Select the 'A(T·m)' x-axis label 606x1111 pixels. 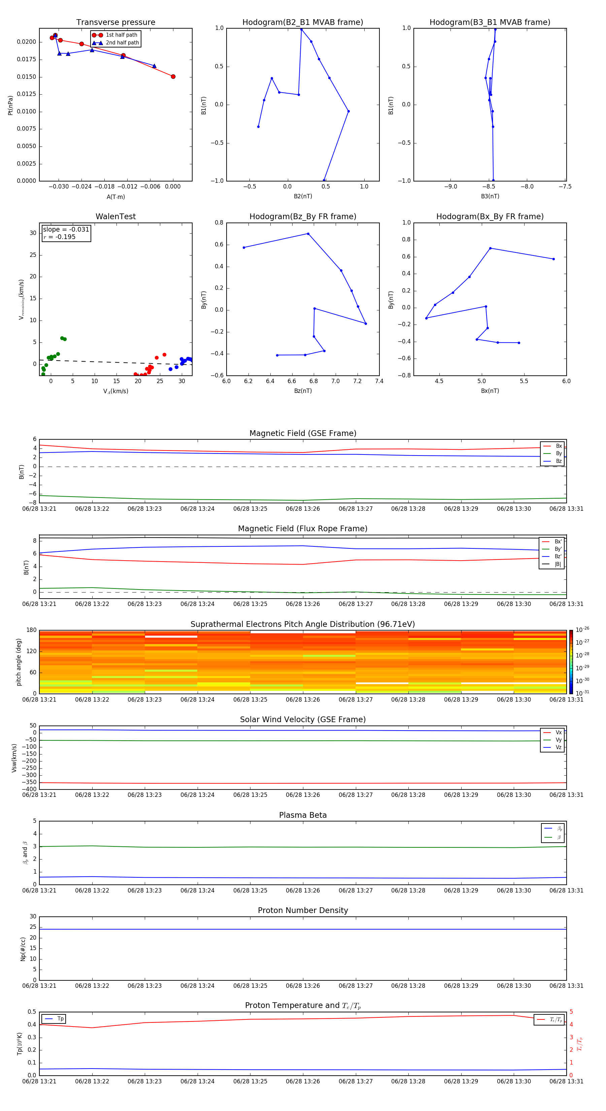pos(115,197)
